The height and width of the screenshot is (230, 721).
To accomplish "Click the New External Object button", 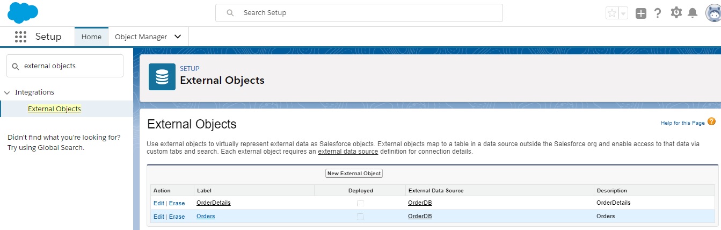I will [354, 173].
